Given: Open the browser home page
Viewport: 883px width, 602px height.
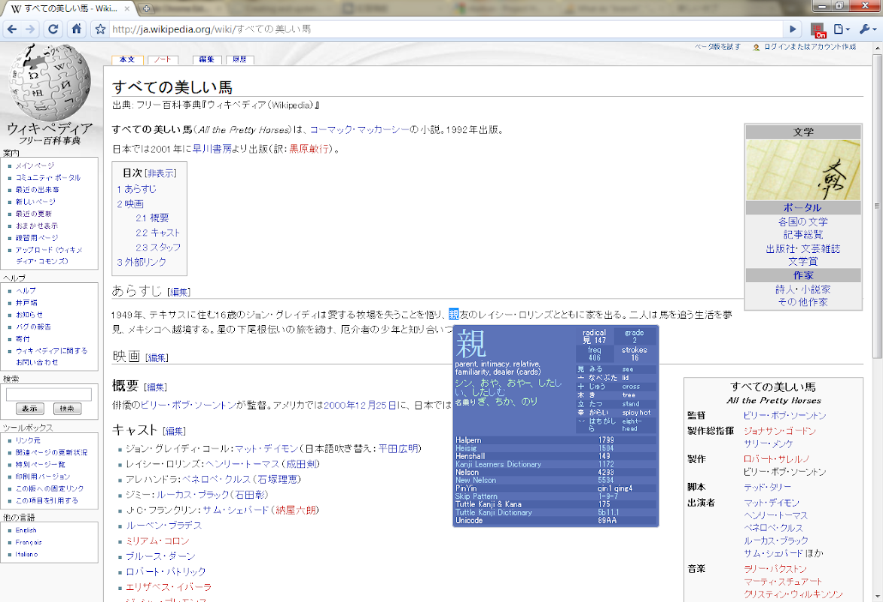Looking at the screenshot, I should (x=76, y=29).
